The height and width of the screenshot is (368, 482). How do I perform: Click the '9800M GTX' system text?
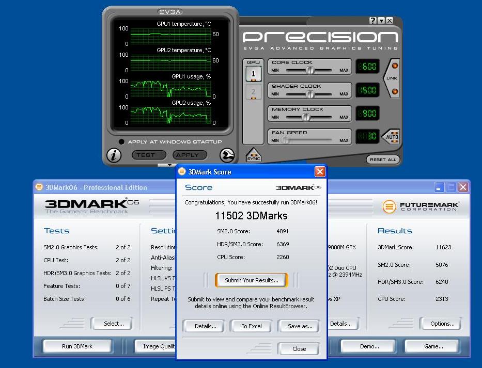pyautogui.click(x=342, y=247)
